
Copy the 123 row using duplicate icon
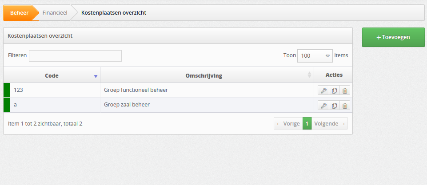click(334, 91)
